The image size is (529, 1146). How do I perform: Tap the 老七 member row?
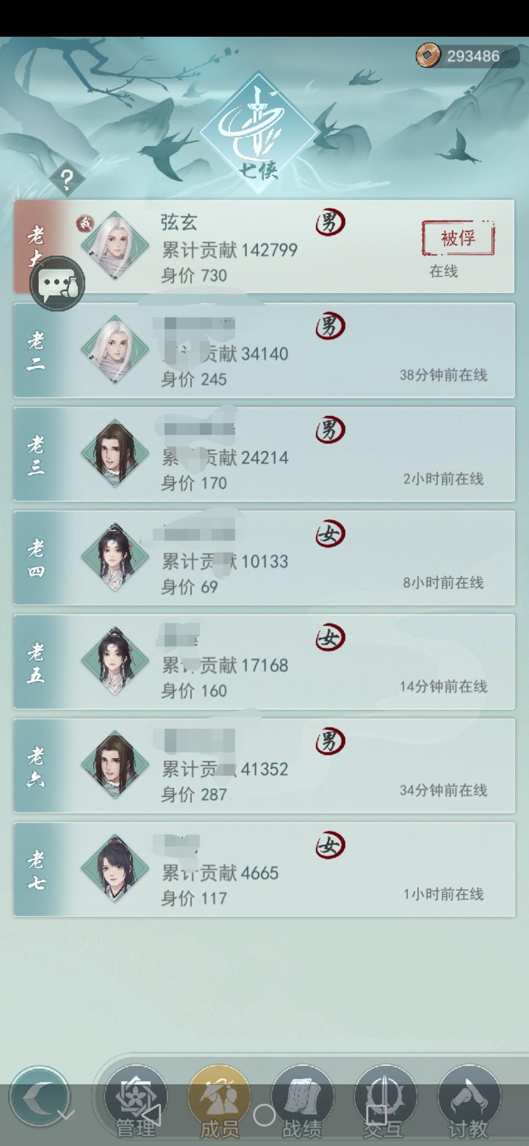click(264, 869)
